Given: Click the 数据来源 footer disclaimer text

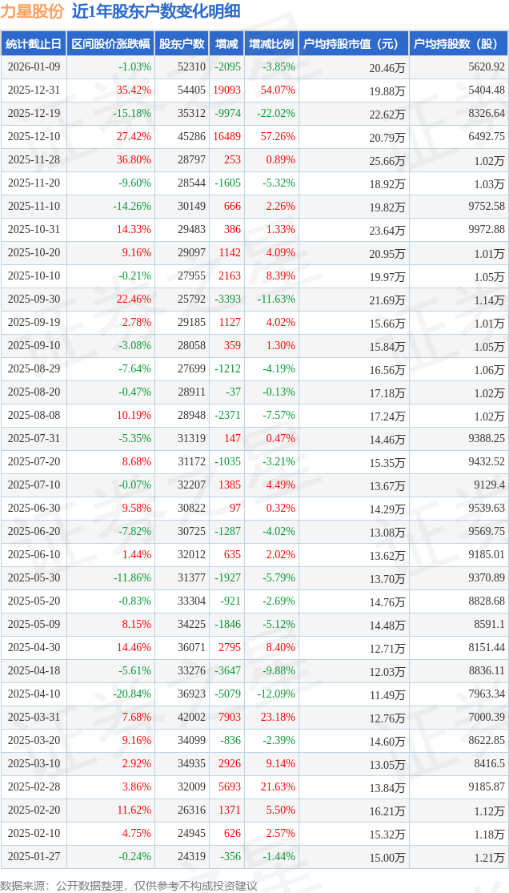Looking at the screenshot, I should (130, 885).
